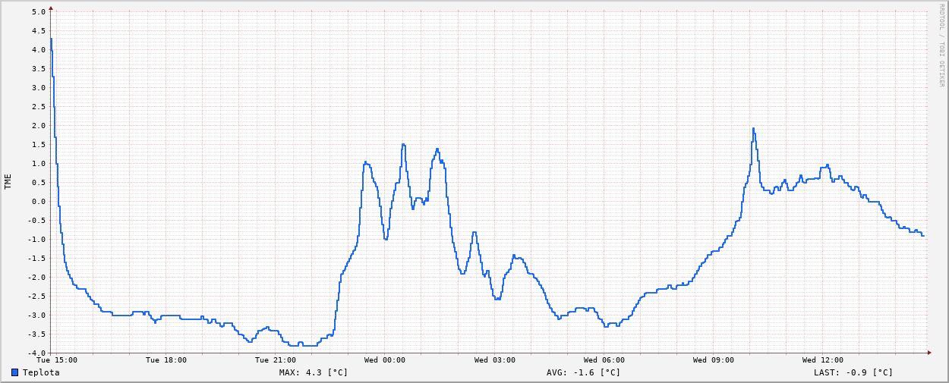The height and width of the screenshot is (383, 949).
Task: Select the Tue 21:00 time axis label
Action: point(276,360)
